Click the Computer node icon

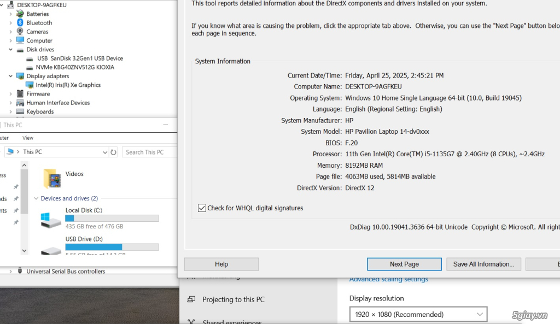[20, 40]
